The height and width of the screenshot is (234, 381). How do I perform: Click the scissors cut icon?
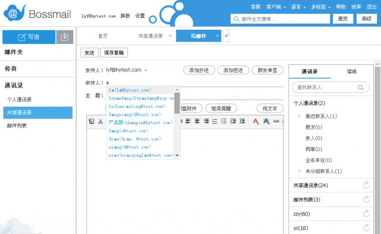(x=101, y=121)
